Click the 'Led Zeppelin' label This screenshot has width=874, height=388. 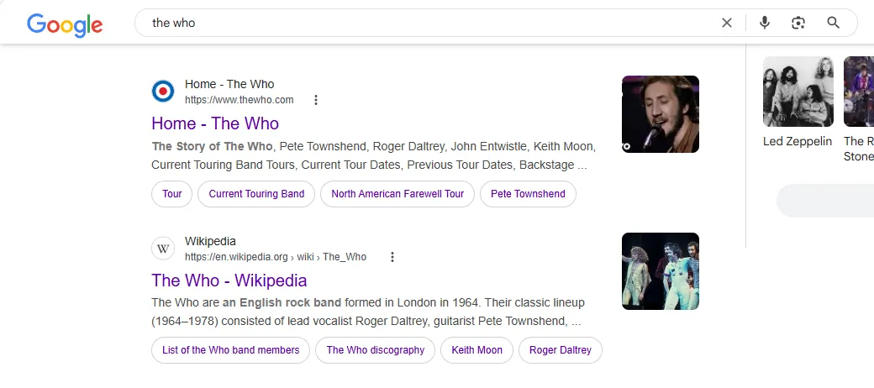(x=798, y=141)
